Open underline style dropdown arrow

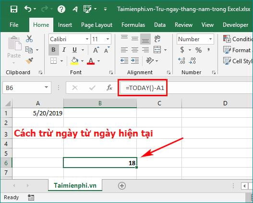pyautogui.click(x=83, y=50)
